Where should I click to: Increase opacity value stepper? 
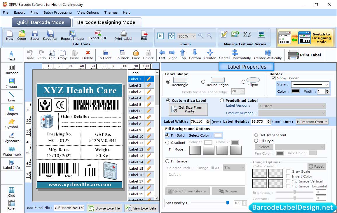tap(244, 202)
